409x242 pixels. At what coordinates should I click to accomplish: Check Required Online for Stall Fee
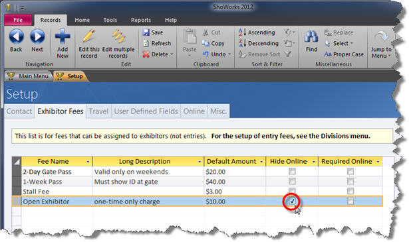click(x=350, y=191)
